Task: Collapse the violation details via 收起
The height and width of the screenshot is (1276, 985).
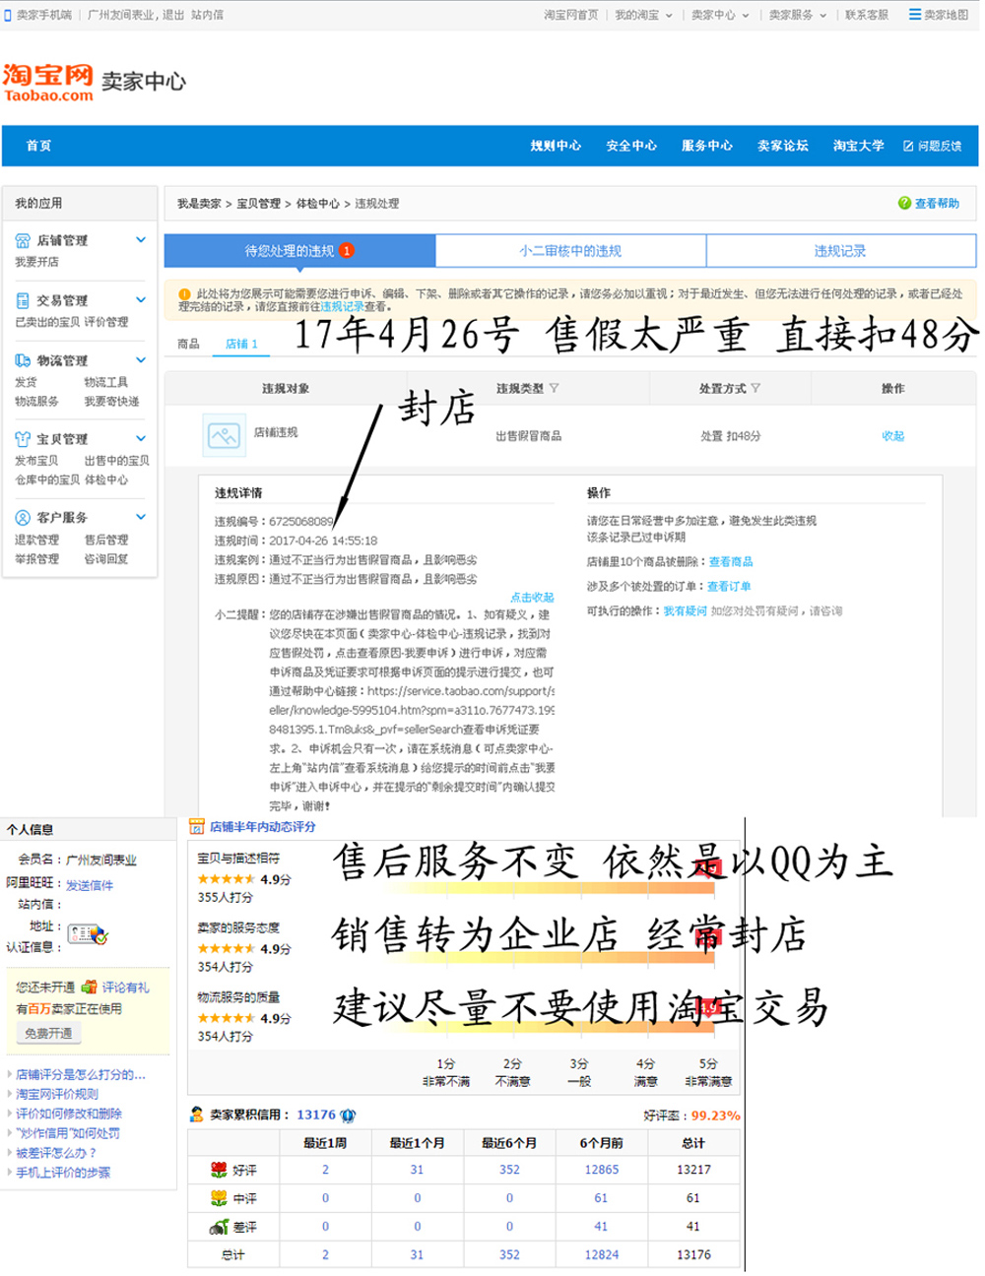Action: click(892, 436)
